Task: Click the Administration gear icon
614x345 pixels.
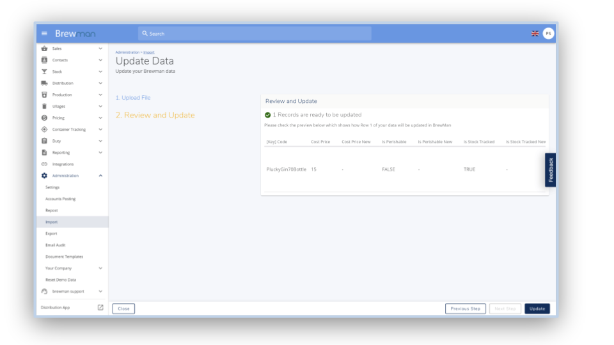Action: [x=44, y=176]
